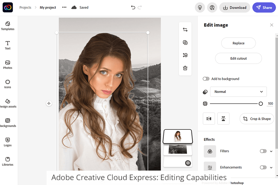Open the Icons panel
This screenshot has height=185, width=278.
[8, 84]
